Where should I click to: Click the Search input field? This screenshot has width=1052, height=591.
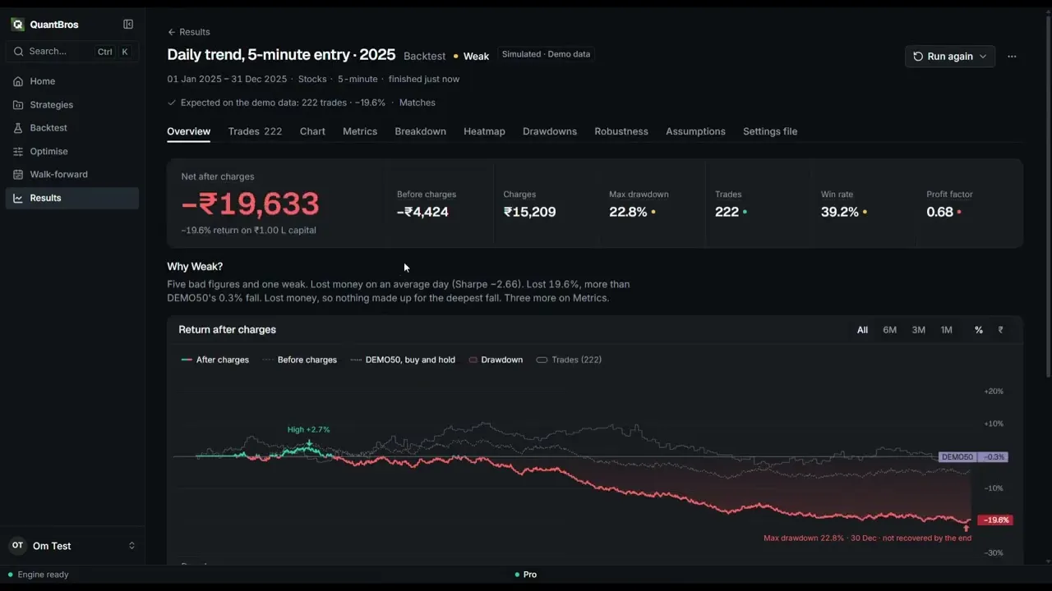click(x=72, y=52)
